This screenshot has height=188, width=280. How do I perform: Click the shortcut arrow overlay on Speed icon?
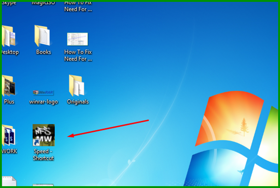[36, 143]
